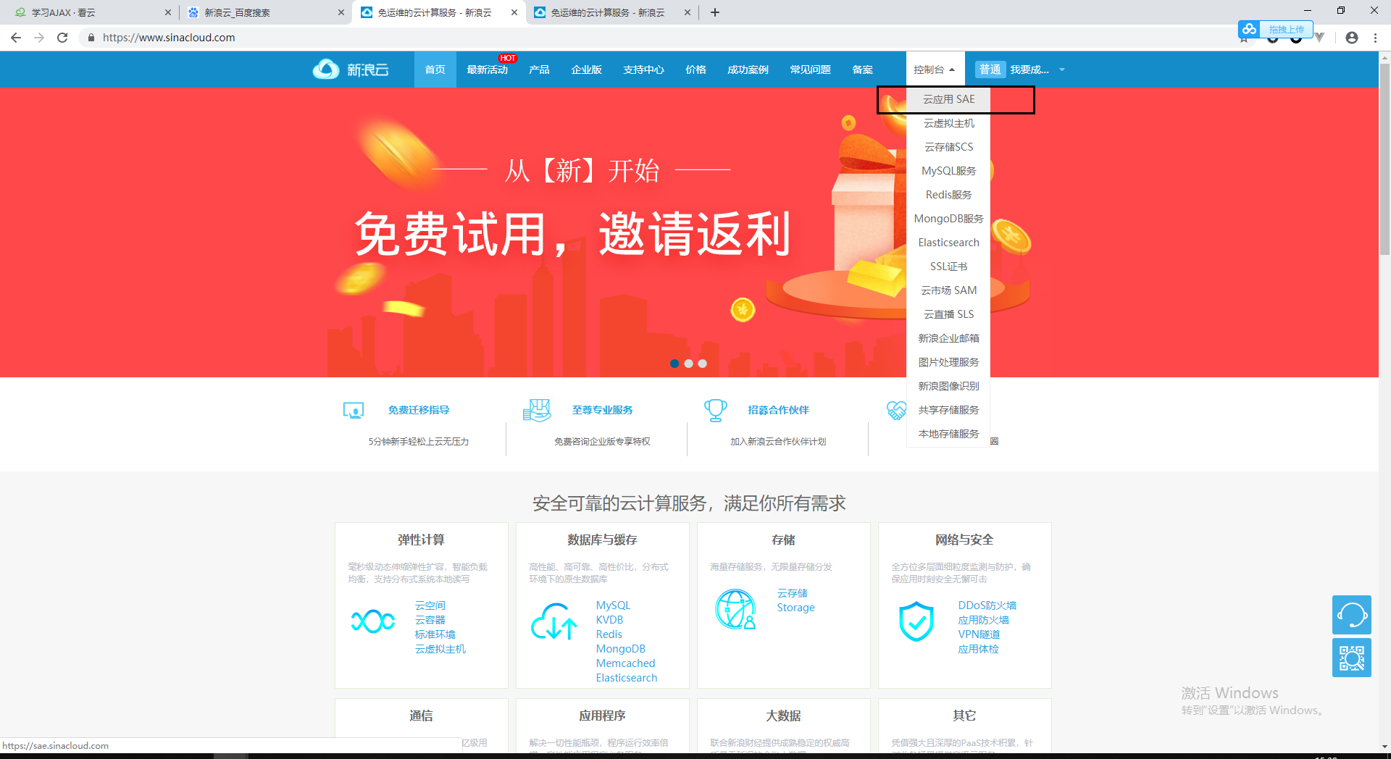Open the QR code scan widget
This screenshot has width=1391, height=759.
[1352, 658]
